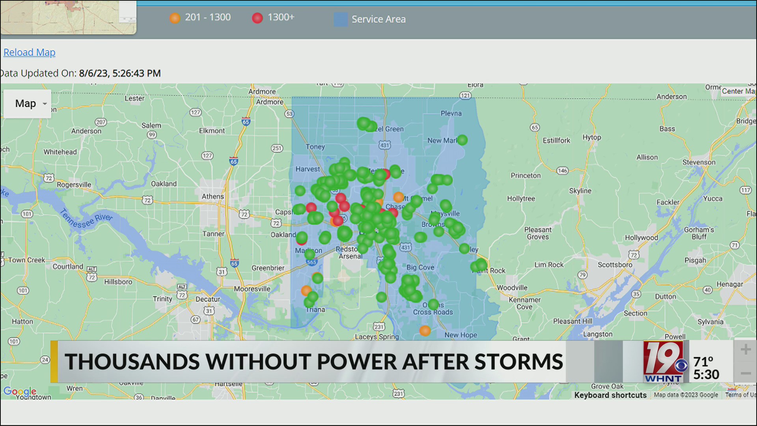Click the zoom in plus icon
This screenshot has height=426, width=757.
point(746,349)
